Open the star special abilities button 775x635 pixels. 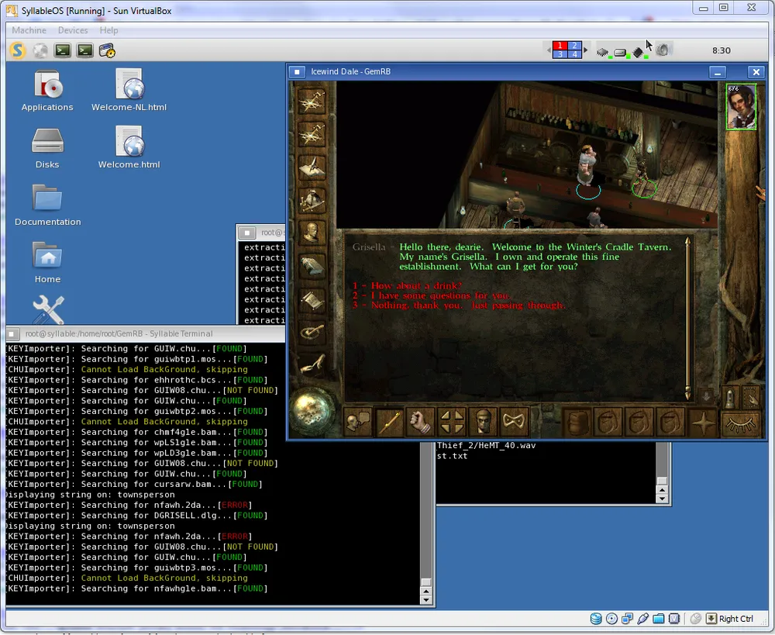coord(703,423)
